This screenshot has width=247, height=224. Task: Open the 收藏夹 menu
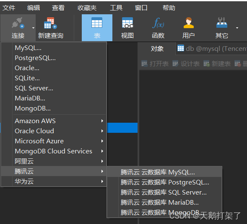click(x=87, y=8)
